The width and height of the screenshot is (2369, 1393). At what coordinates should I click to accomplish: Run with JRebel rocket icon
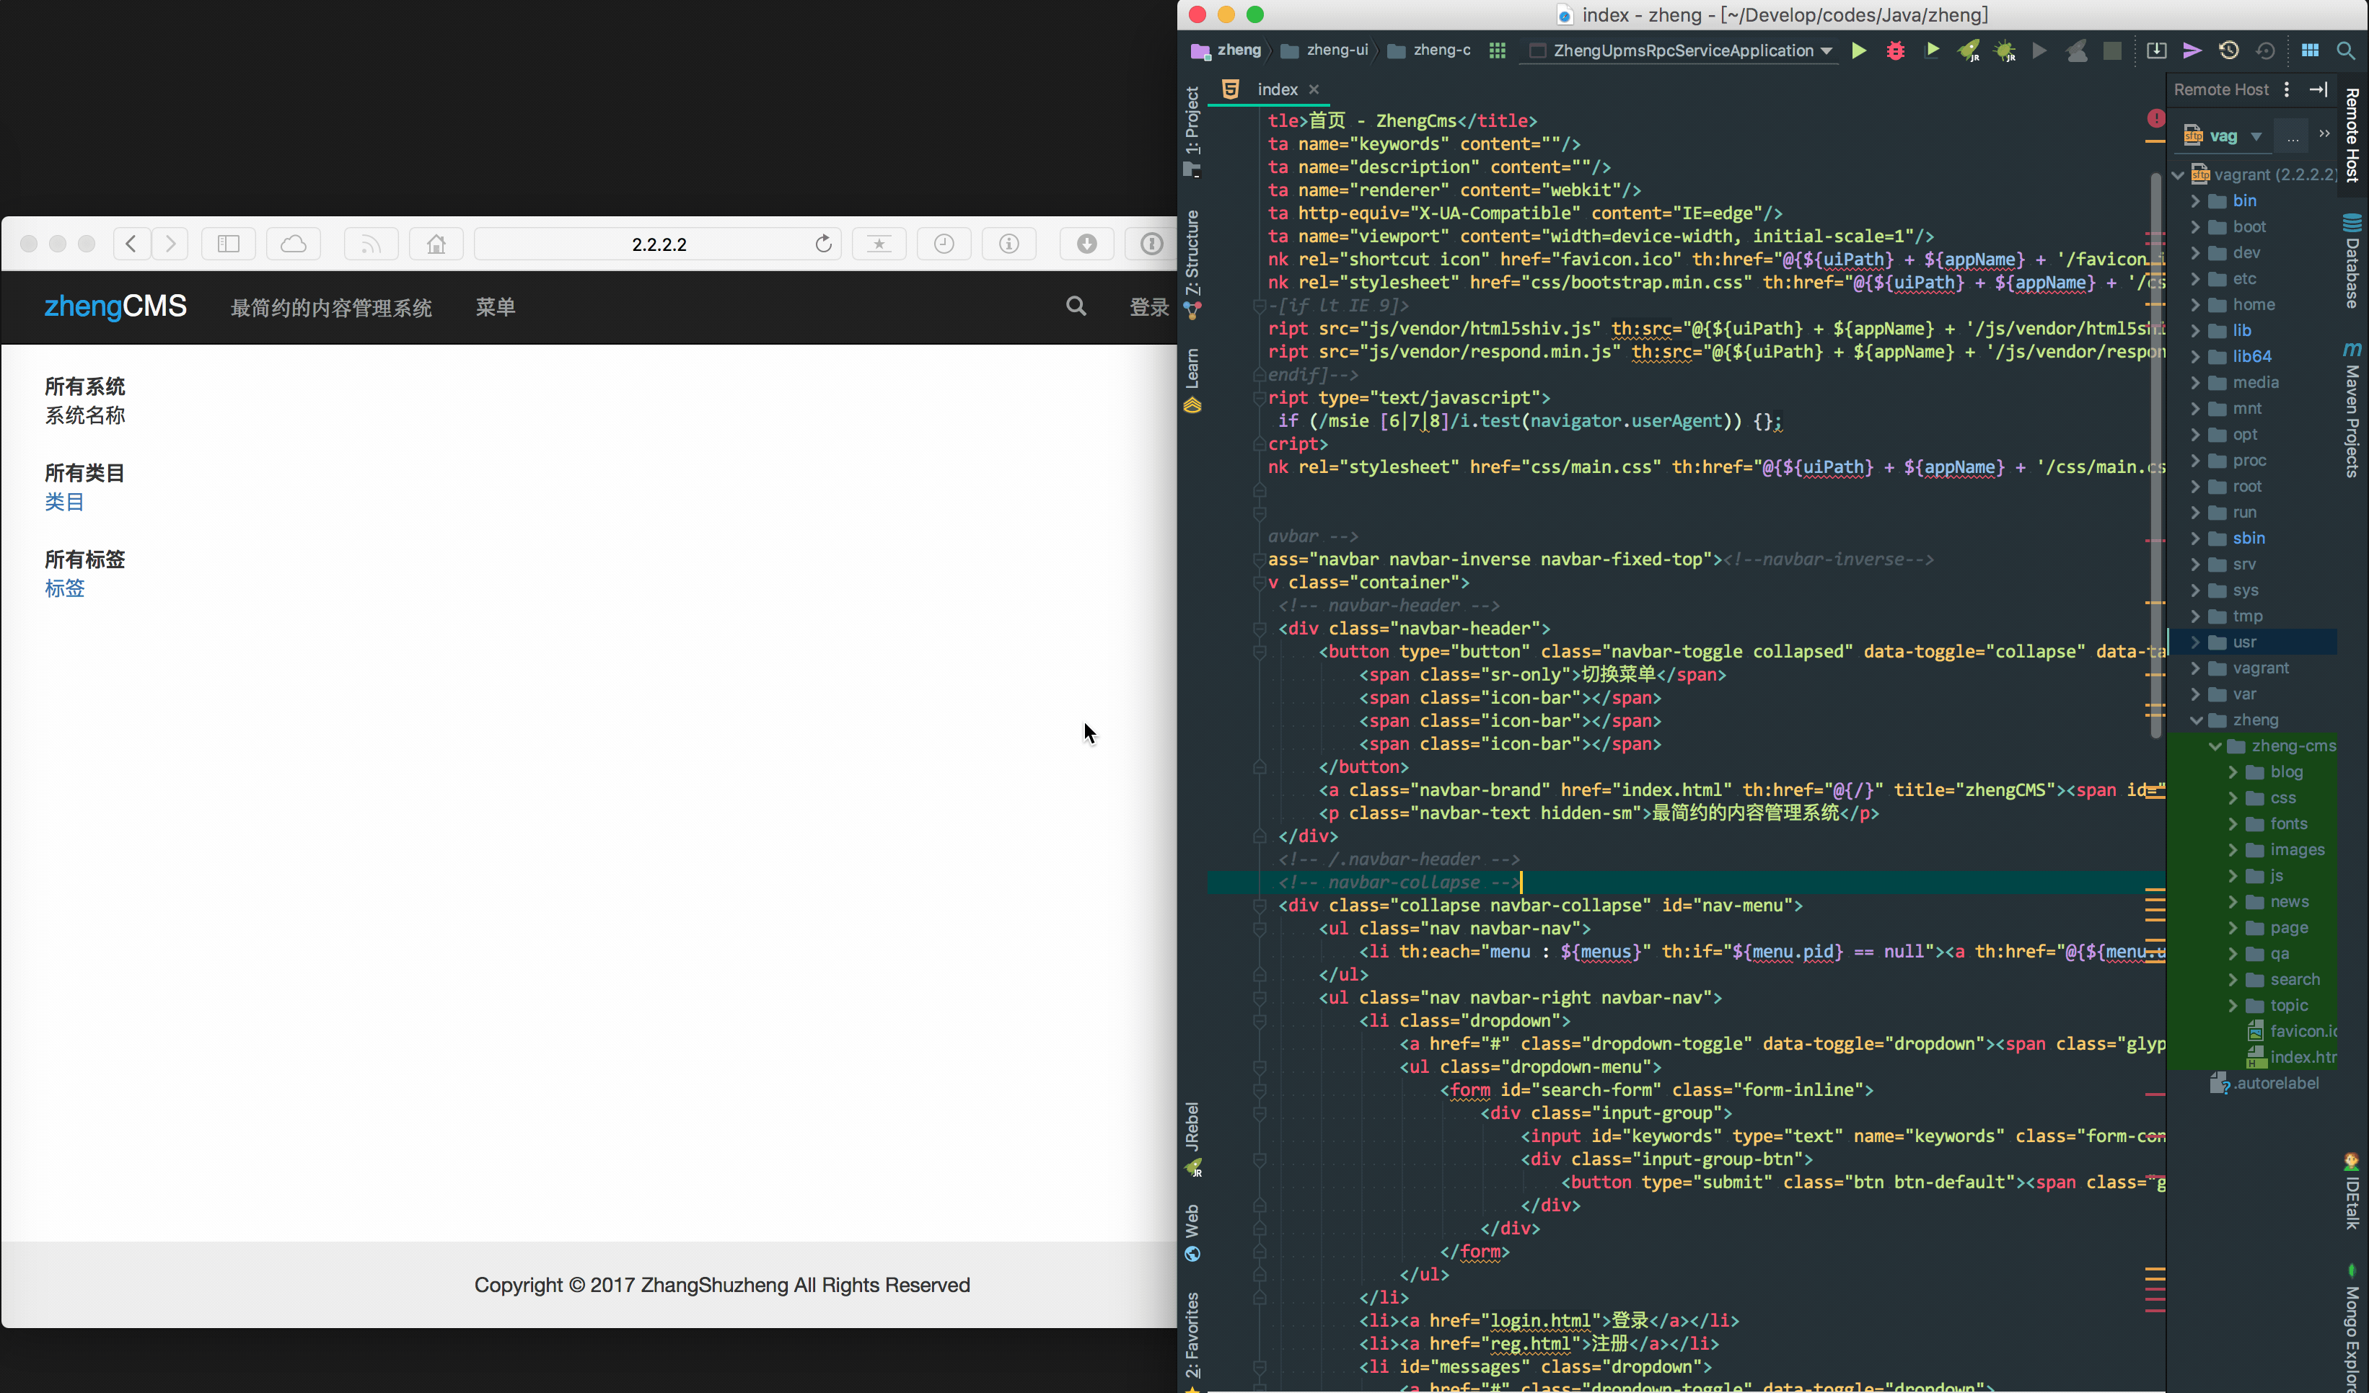[1968, 50]
